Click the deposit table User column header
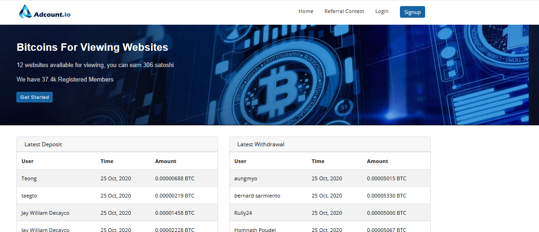 tap(28, 161)
